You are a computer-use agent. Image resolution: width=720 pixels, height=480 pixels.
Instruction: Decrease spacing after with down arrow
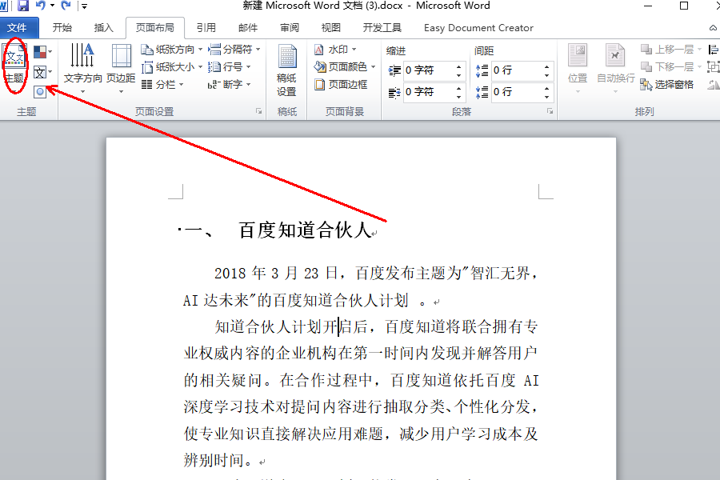[x=546, y=97]
